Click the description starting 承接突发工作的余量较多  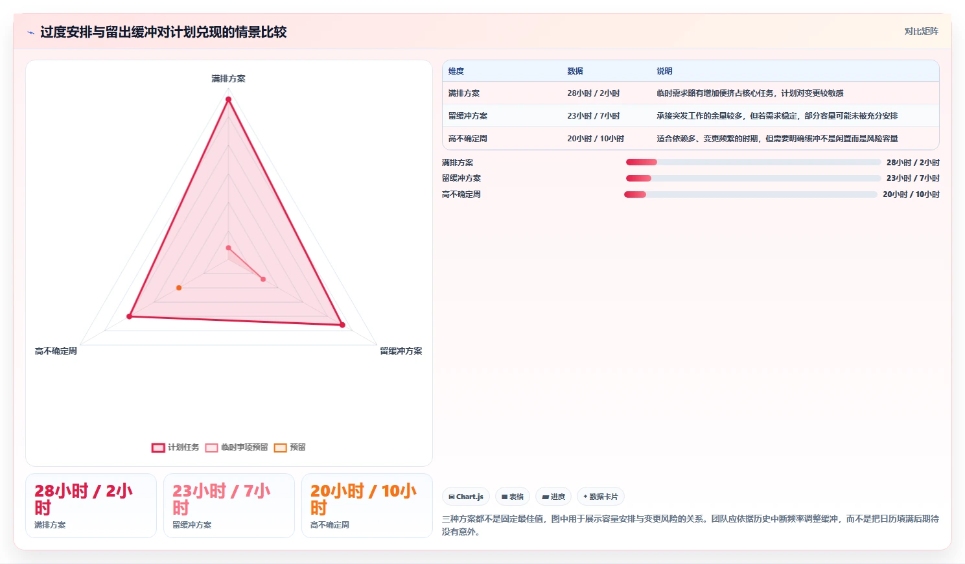click(x=777, y=116)
